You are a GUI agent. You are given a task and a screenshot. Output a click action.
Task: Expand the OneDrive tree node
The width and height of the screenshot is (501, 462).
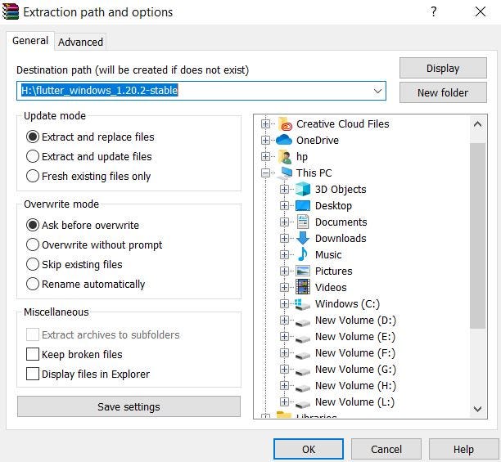pos(265,140)
